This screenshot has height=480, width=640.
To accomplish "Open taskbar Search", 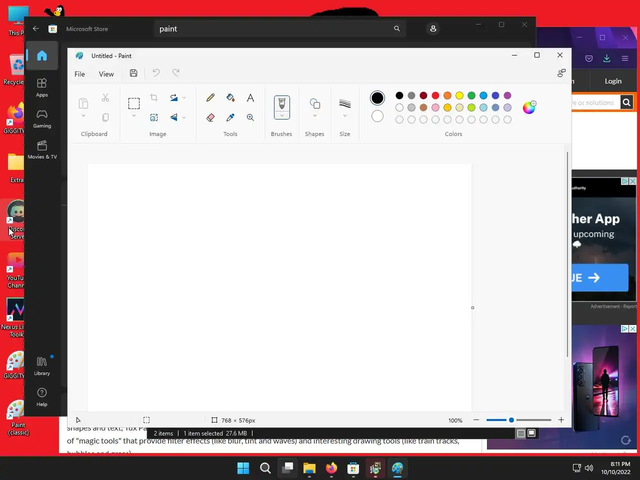I will point(265,468).
